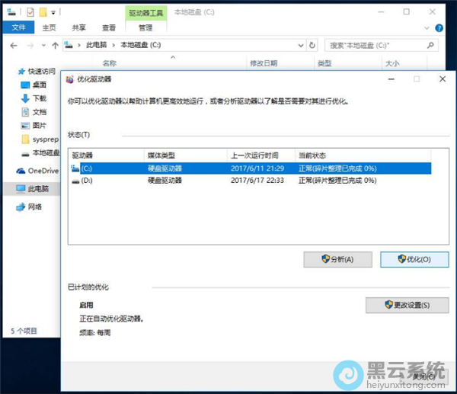Viewport: 457px width, 394px height.
Task: Switch to the View (查看) ribbon tab
Action: pyautogui.click(x=108, y=28)
